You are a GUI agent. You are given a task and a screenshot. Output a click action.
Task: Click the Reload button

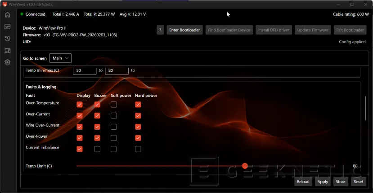(x=303, y=182)
